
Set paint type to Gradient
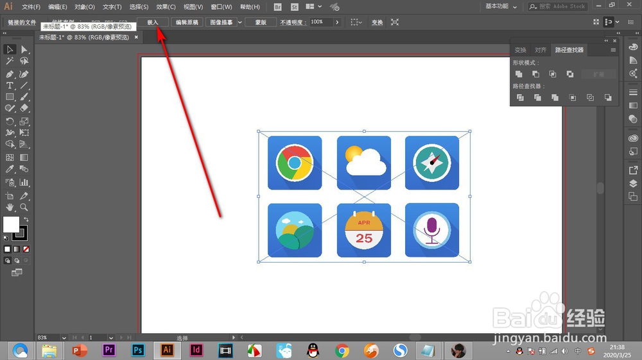pyautogui.click(x=17, y=249)
